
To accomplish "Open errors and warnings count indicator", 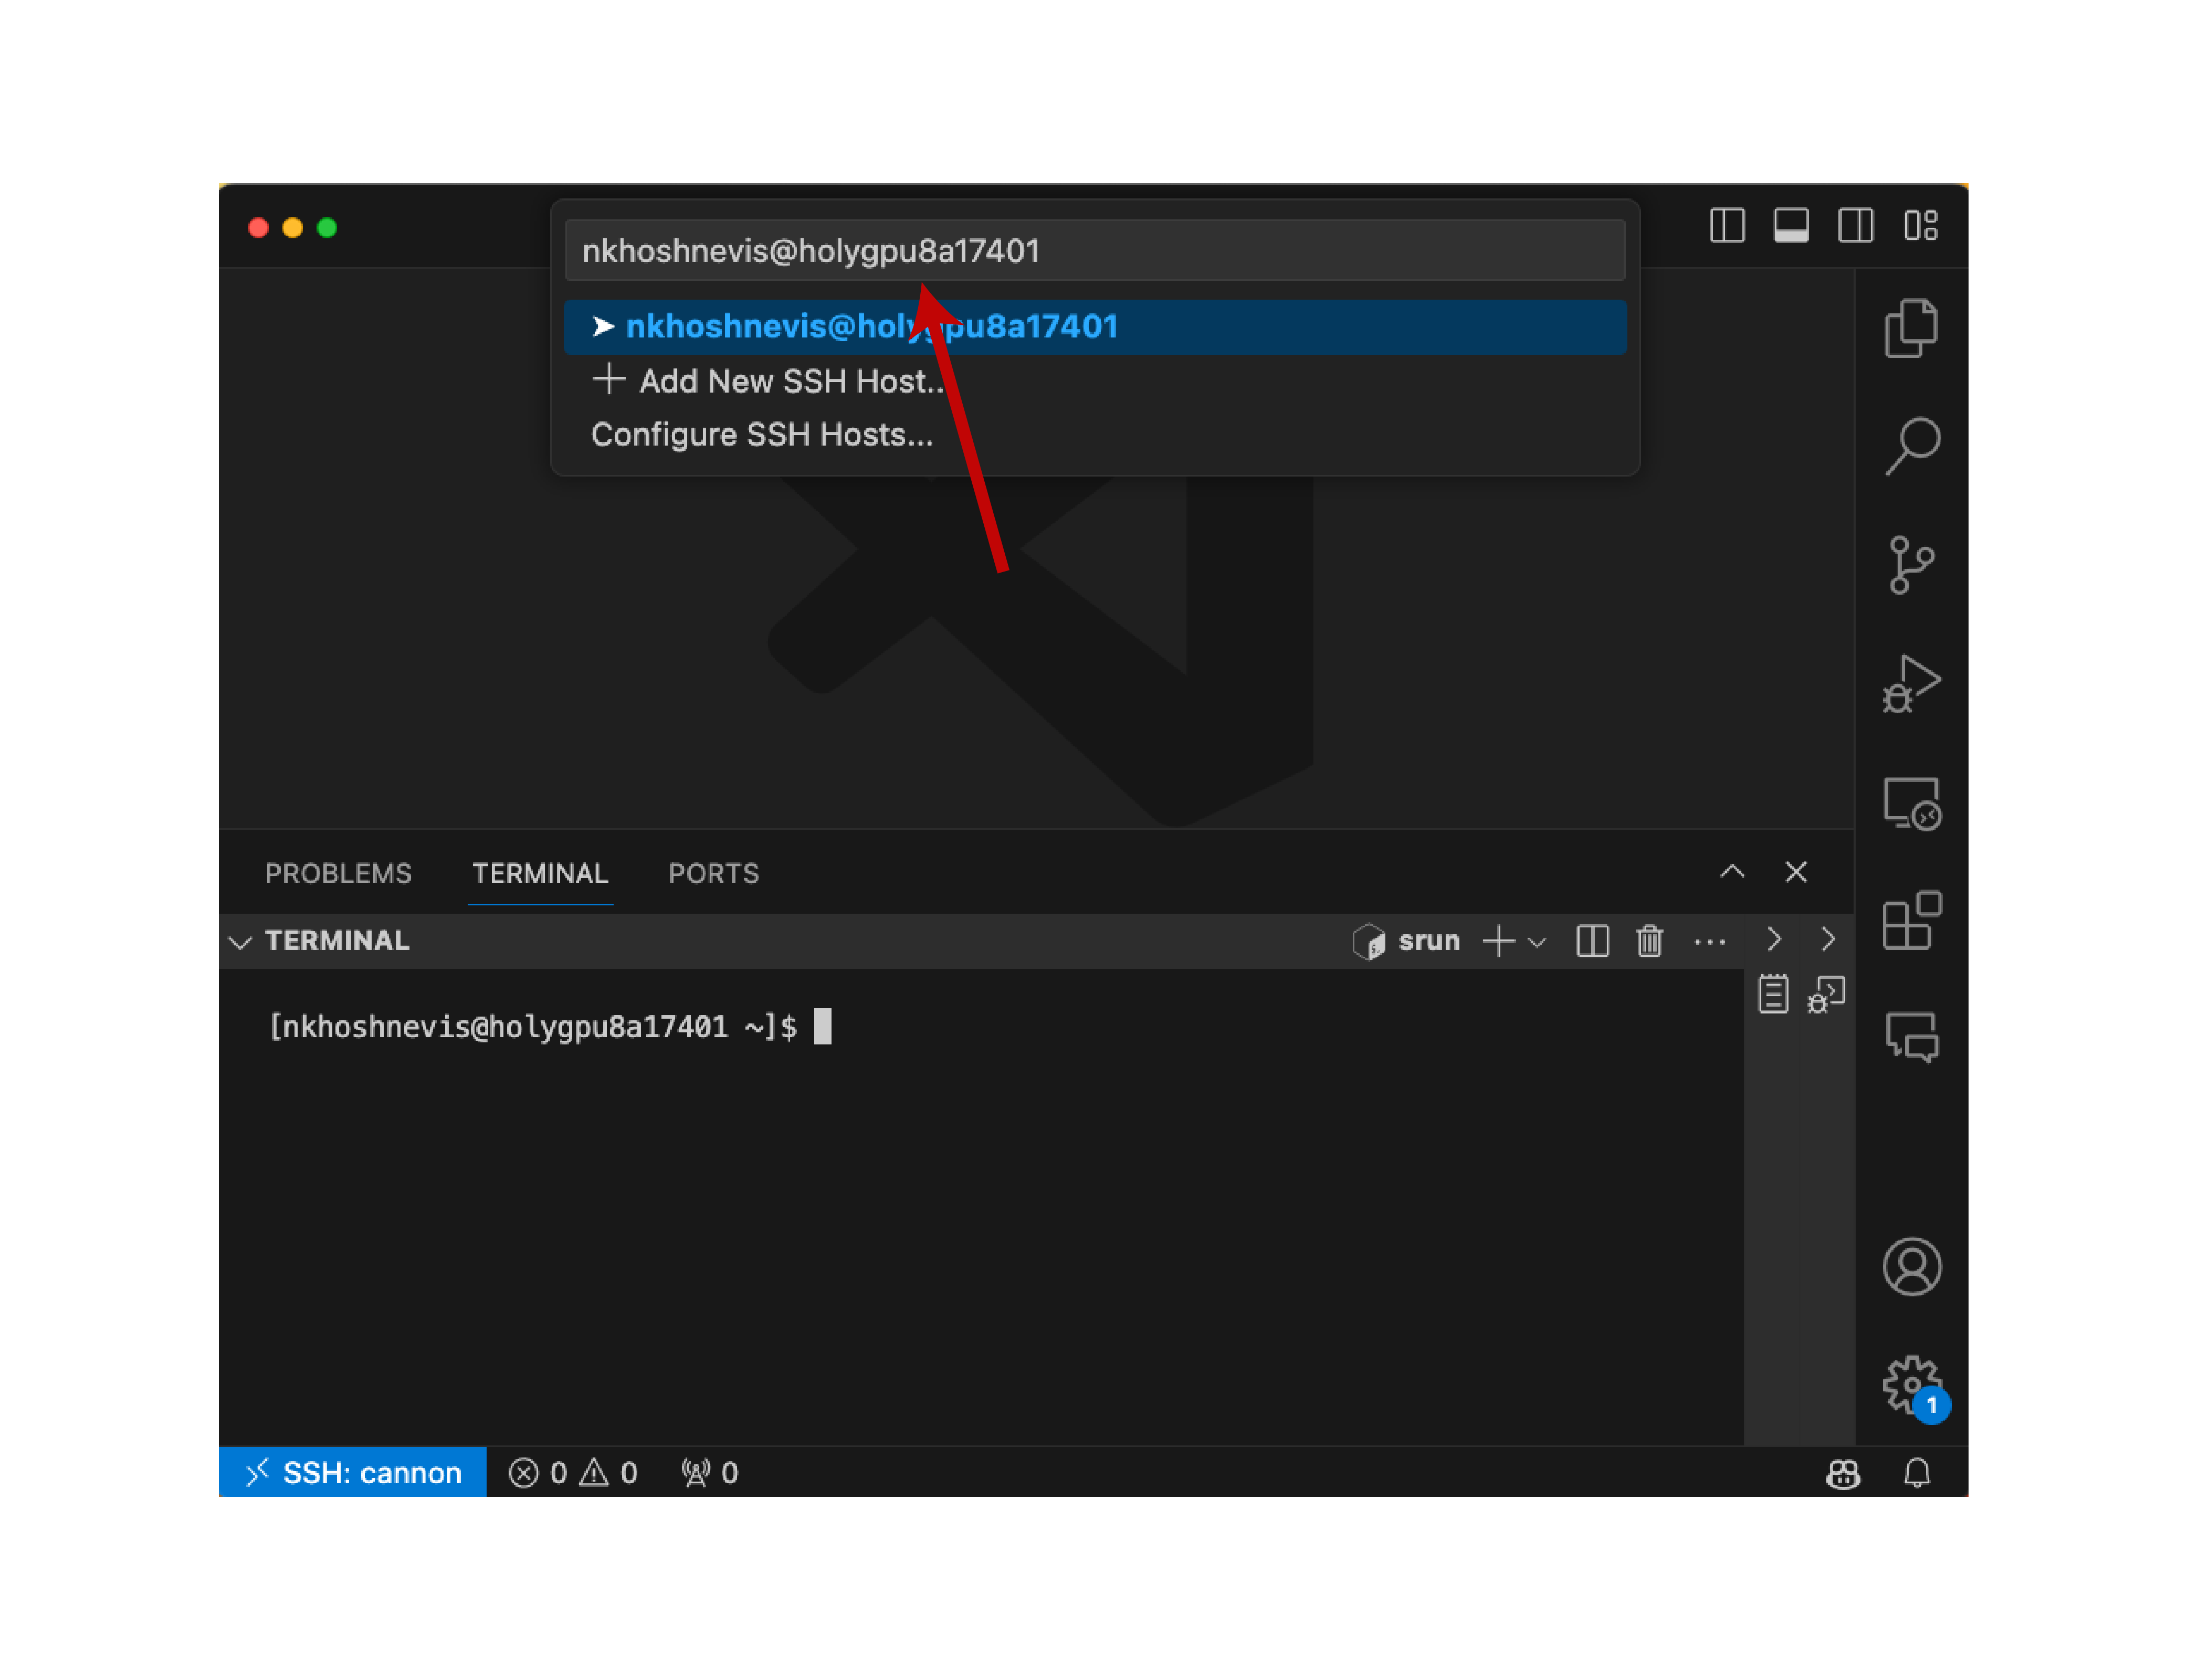I will [573, 1472].
